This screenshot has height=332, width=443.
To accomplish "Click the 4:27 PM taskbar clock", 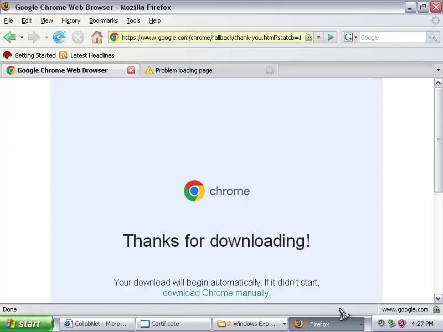I will click(x=423, y=324).
